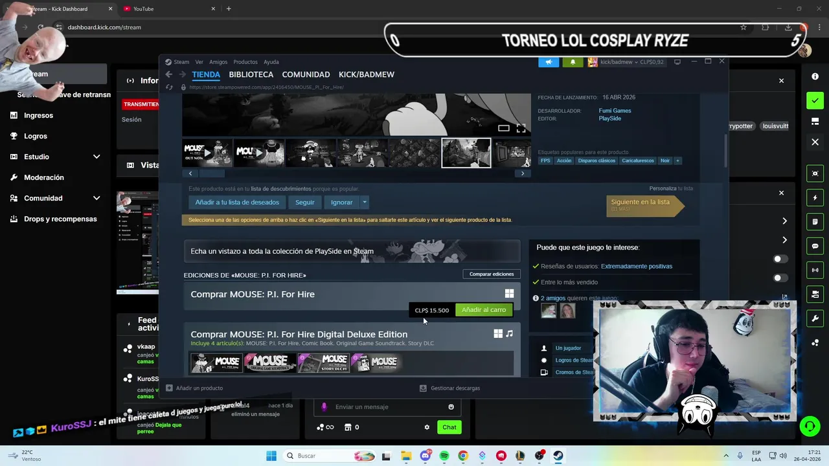Click the broadcast signal icon in Kick right rail
The height and width of the screenshot is (466, 829).
tap(815, 270)
